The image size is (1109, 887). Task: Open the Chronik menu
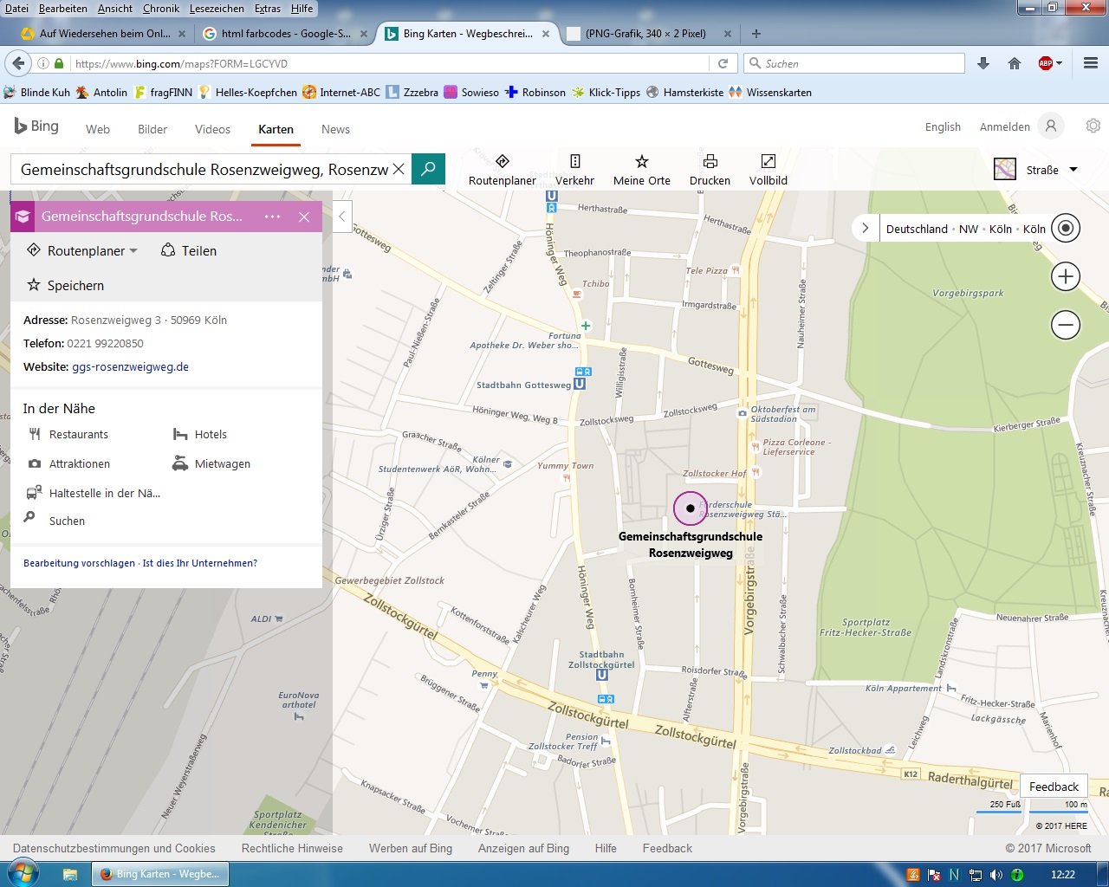pos(161,9)
